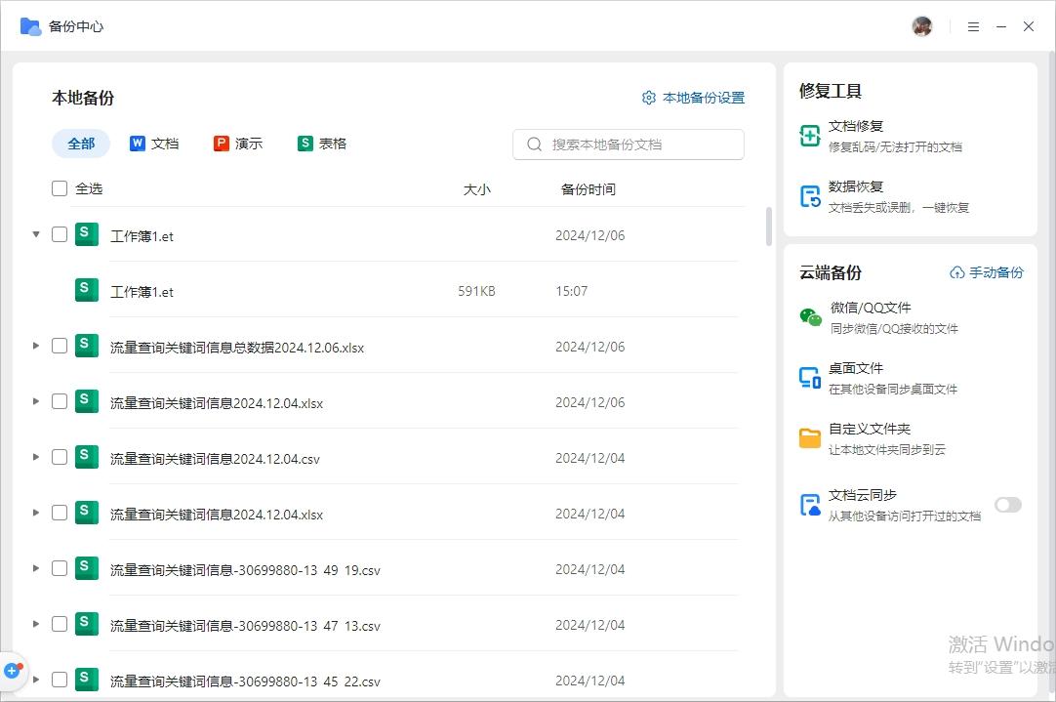Click the spreadsheet icon of 591KB 工作簿1.et
Viewport: 1056px width, 702px height.
pyautogui.click(x=86, y=290)
